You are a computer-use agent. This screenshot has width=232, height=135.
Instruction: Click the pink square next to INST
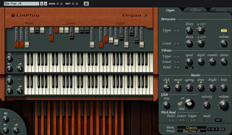coord(77,4)
